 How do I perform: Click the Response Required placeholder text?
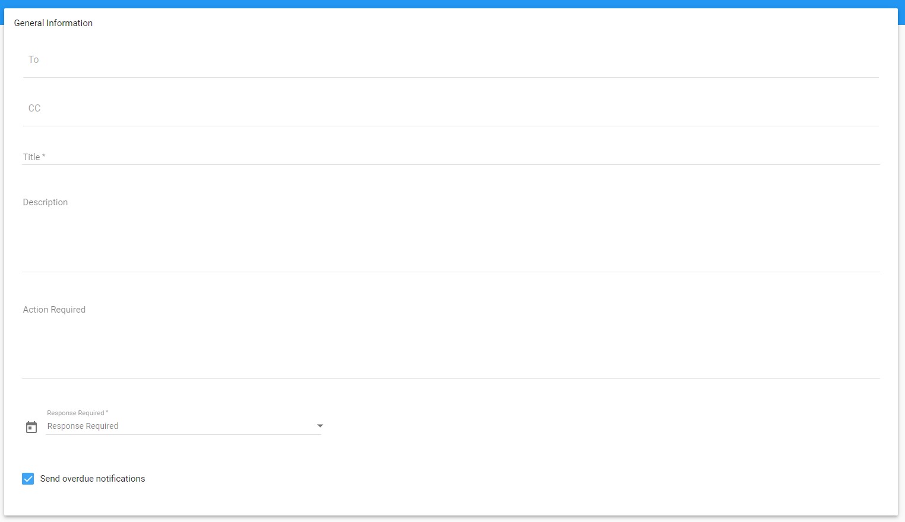pos(83,426)
